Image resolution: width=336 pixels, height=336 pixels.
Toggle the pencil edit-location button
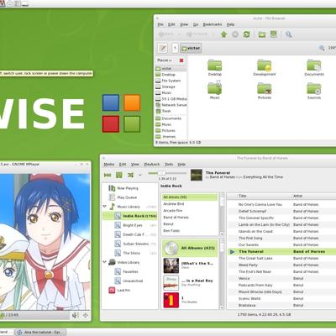(x=163, y=48)
